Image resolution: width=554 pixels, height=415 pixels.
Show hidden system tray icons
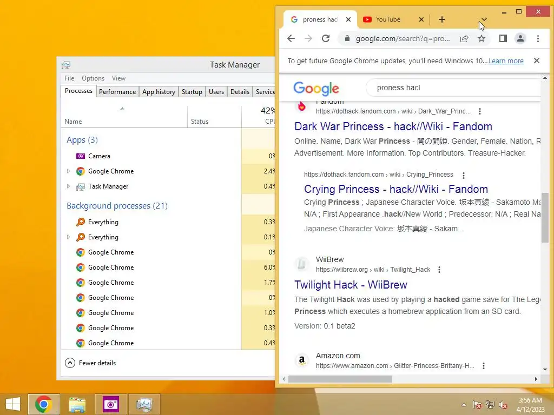point(464,405)
